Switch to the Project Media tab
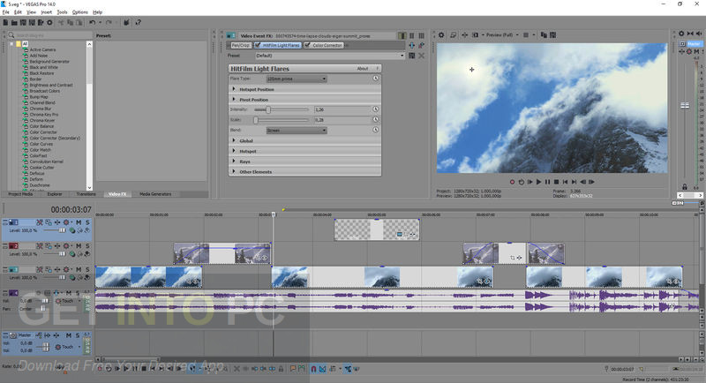Screen dimensions: 706x383 click(x=20, y=194)
